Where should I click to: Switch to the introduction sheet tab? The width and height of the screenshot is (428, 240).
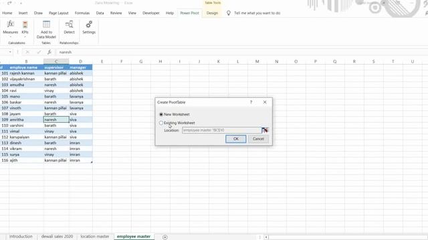coord(21,237)
